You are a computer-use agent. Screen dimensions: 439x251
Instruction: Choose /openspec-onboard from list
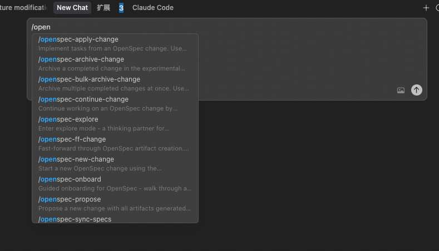(x=115, y=184)
